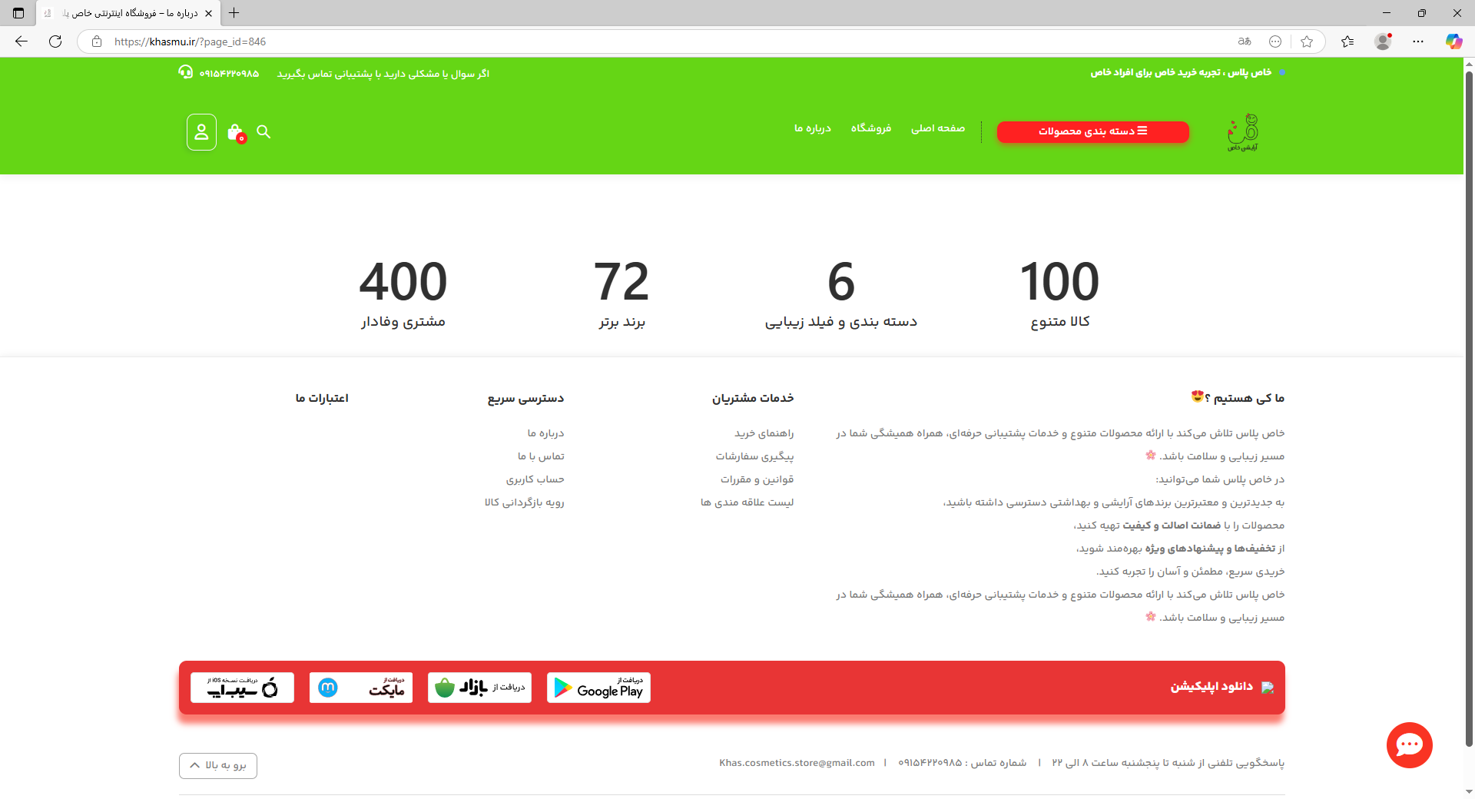The height and width of the screenshot is (799, 1475).
Task: Open the user account icon
Action: point(201,132)
